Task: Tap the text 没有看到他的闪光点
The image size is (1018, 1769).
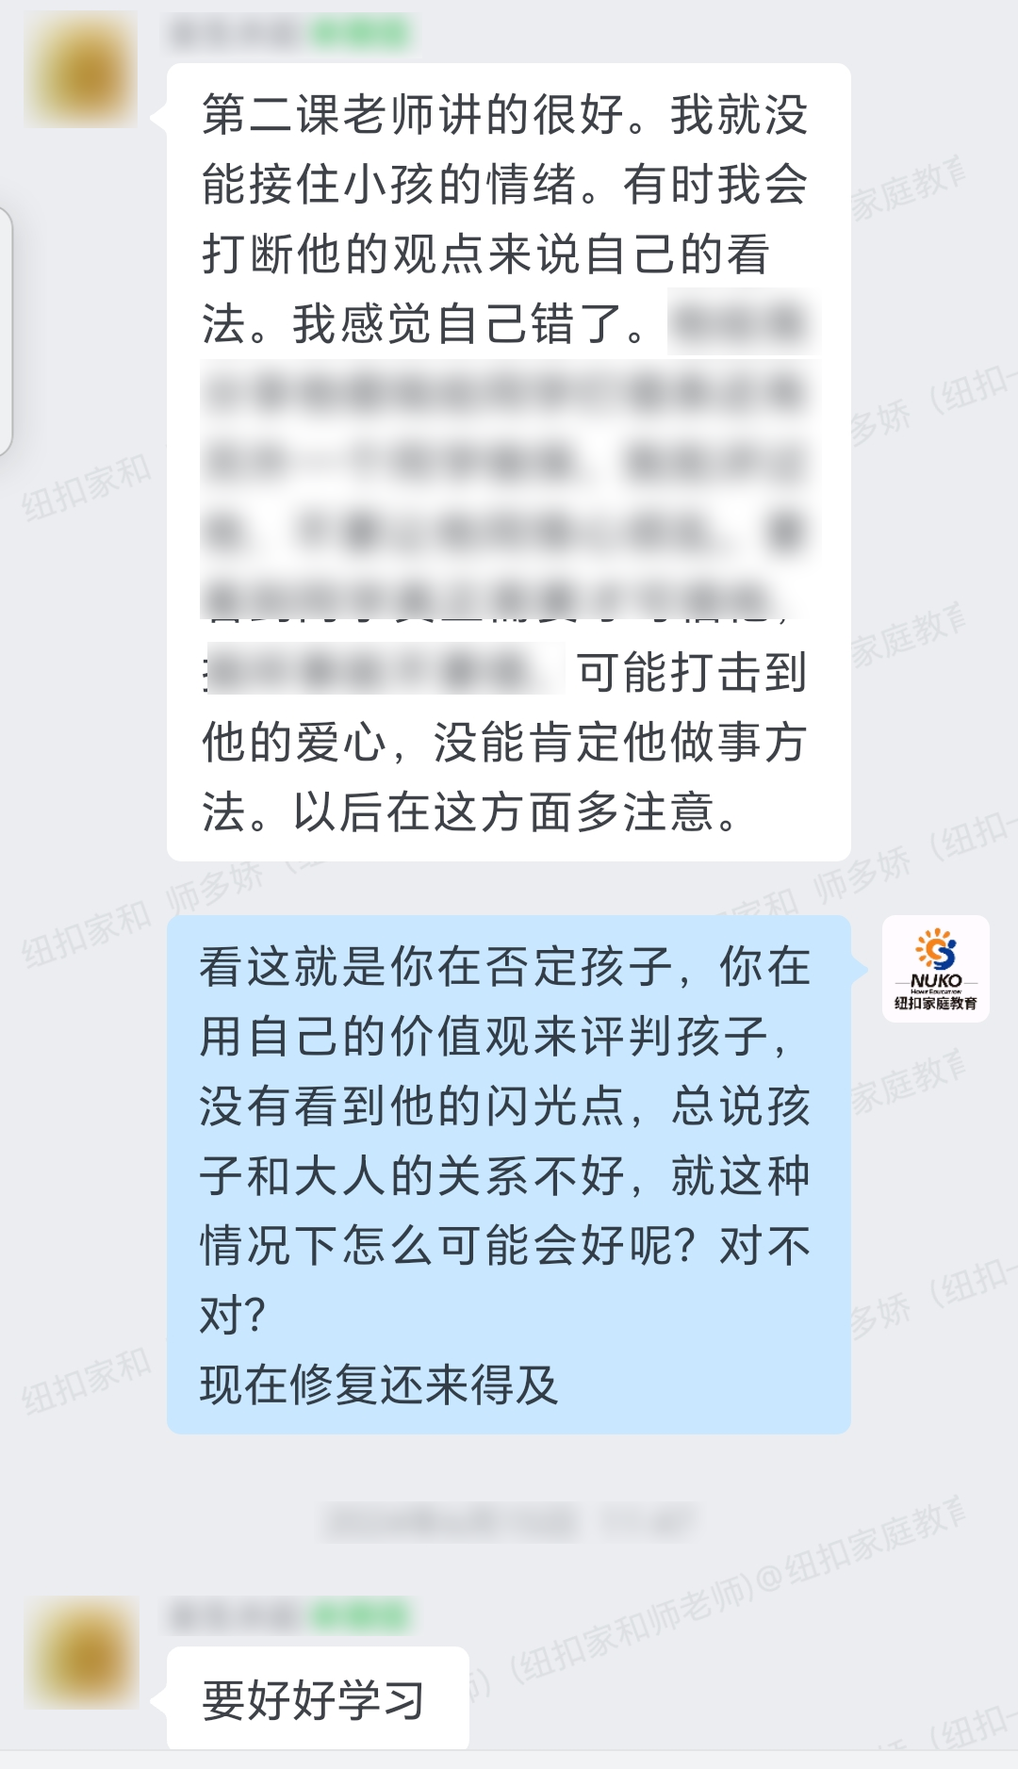Action: tap(412, 1106)
